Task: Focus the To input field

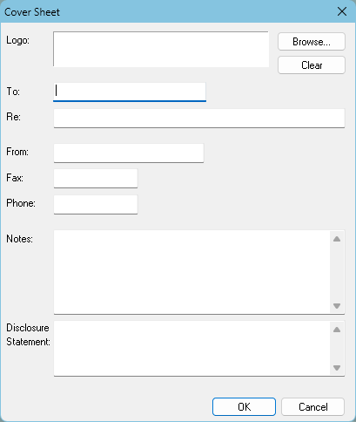Action: point(130,92)
